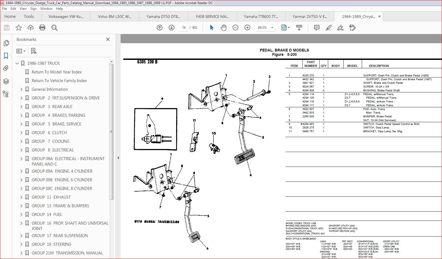Switch to the Home tab

[10, 17]
